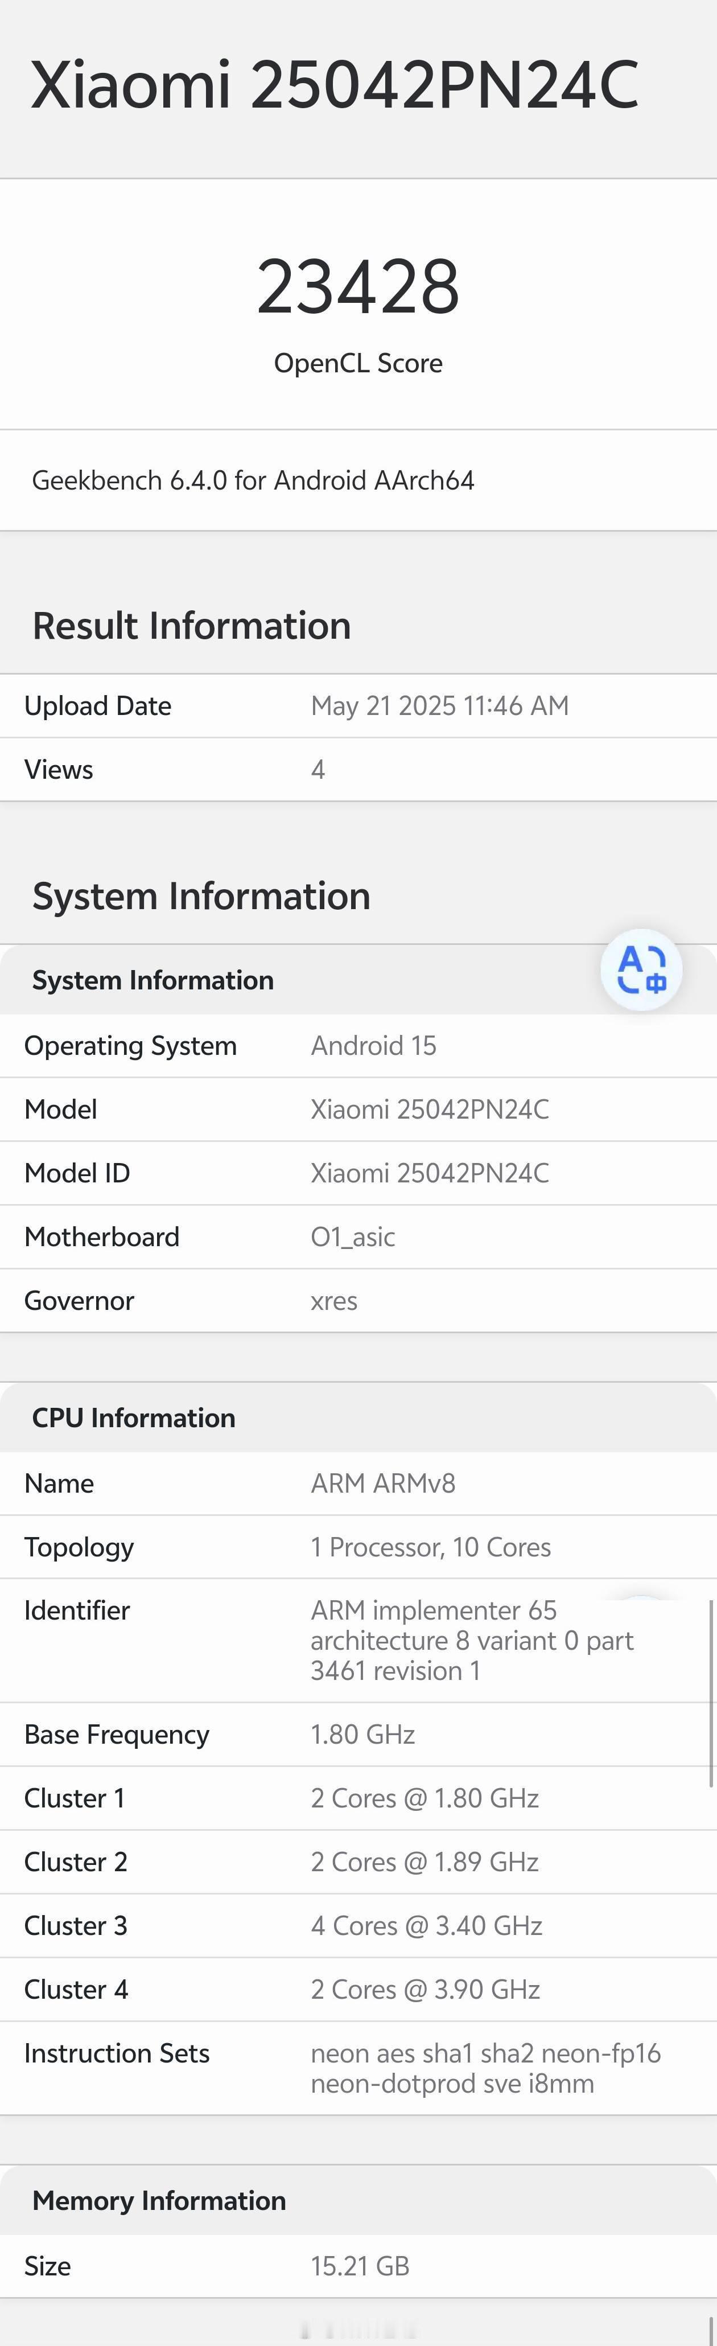This screenshot has width=717, height=2346.
Task: Click the Cluster 4 label
Action: 76,1990
